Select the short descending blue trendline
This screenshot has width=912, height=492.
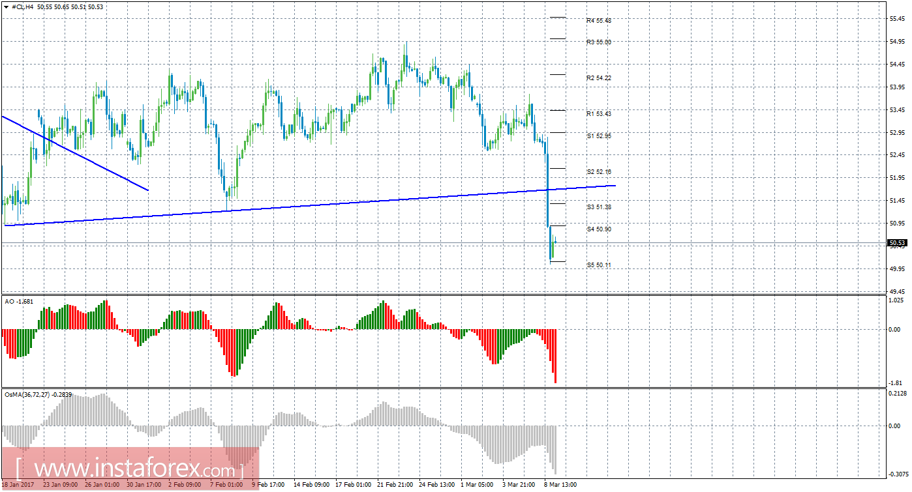(76, 153)
